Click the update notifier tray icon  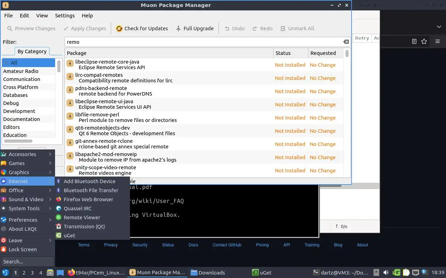(424, 272)
